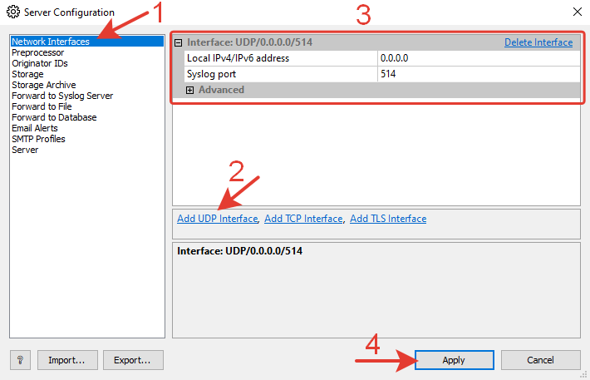Click the Syslog port label
This screenshot has width=590, height=380.
(211, 74)
